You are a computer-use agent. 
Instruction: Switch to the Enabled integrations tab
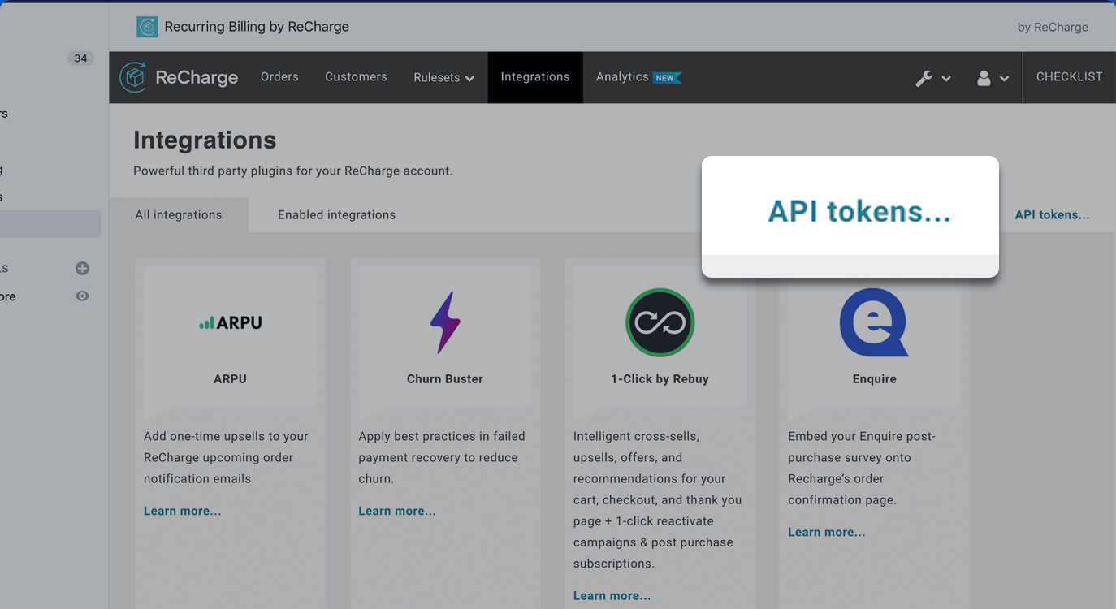tap(336, 215)
